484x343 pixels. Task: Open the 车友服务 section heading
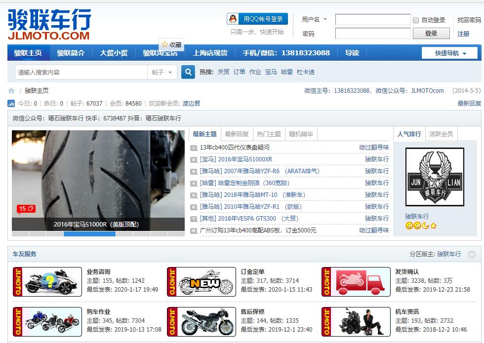tap(24, 254)
